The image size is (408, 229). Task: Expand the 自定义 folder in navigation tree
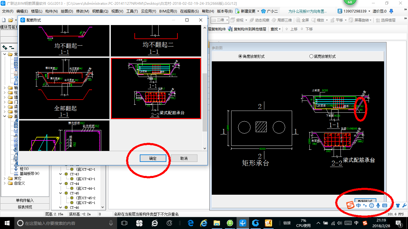coord(5,183)
